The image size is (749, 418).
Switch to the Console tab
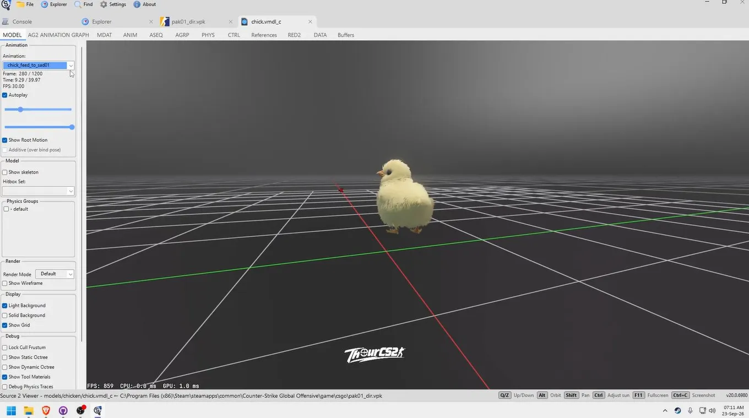click(22, 21)
